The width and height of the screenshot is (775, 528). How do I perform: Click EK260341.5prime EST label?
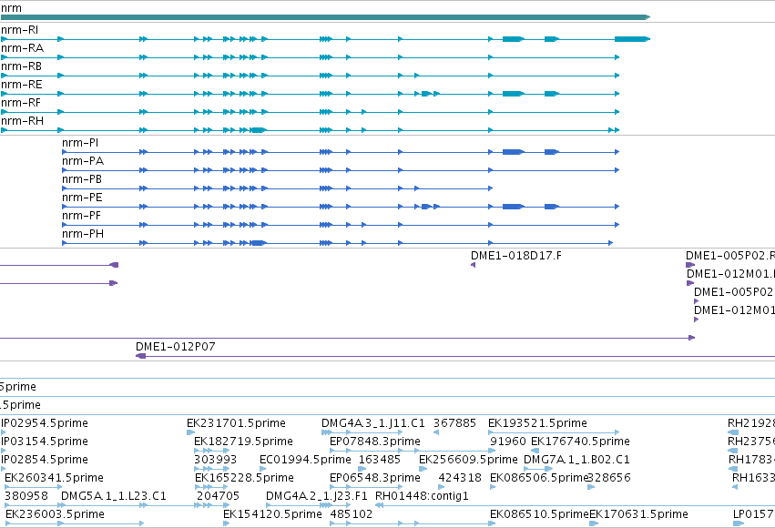(x=54, y=478)
